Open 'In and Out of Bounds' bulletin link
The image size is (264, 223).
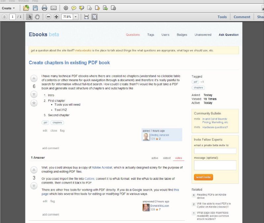(x=215, y=120)
